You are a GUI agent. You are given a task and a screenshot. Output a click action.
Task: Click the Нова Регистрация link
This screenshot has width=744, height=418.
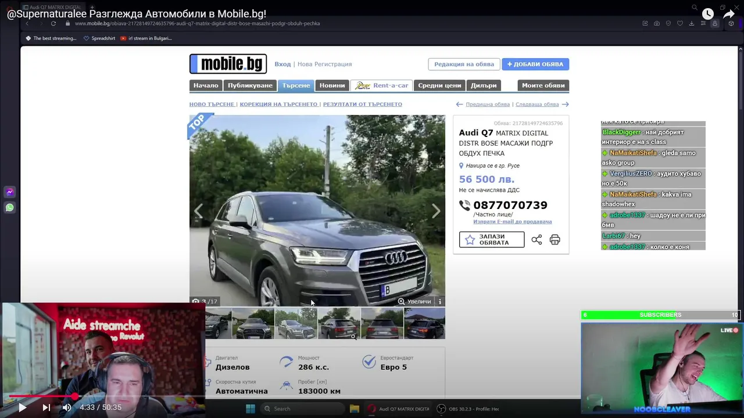(324, 64)
